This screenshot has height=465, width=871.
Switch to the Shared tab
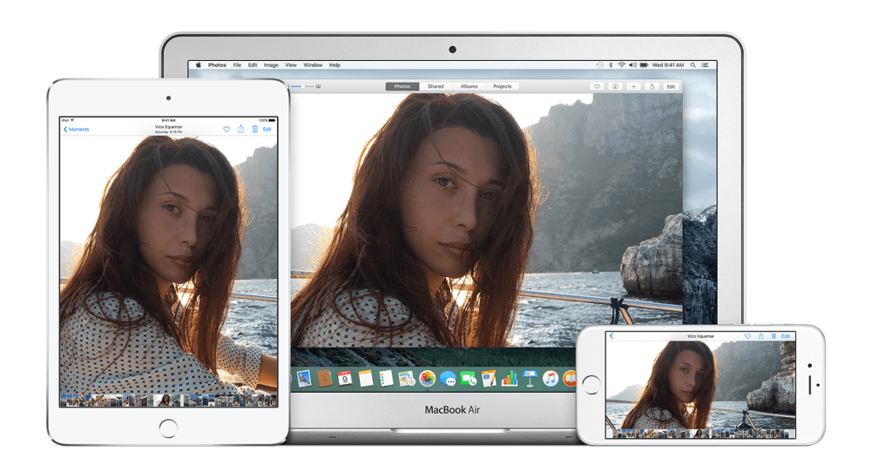[x=435, y=87]
